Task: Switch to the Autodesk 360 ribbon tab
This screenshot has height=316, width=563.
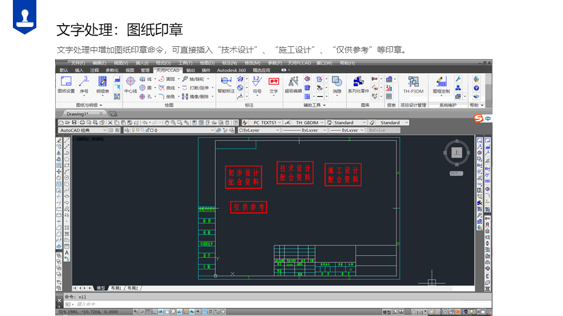Action: tap(231, 70)
